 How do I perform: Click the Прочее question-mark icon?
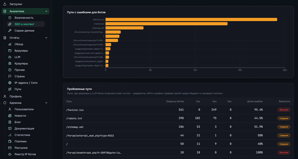10,70
